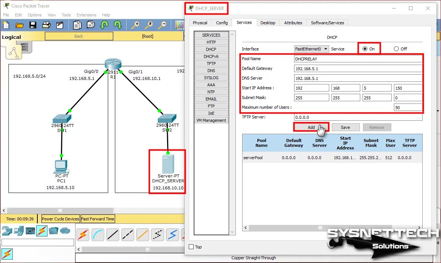Choose the blue coaxial cable icon
The width and height of the screenshot is (441, 263).
click(172, 235)
